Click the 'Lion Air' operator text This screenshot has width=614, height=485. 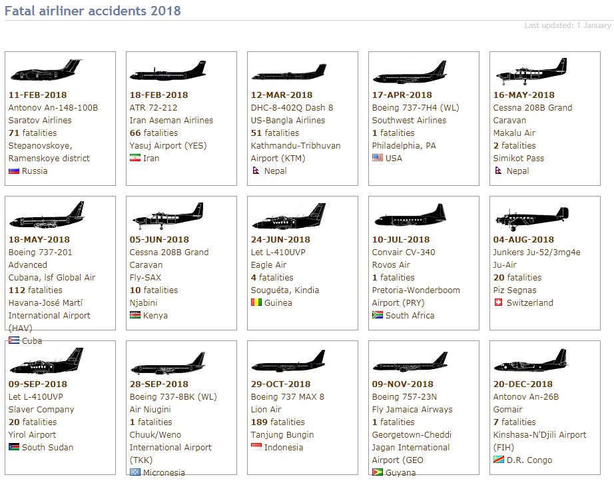(266, 410)
